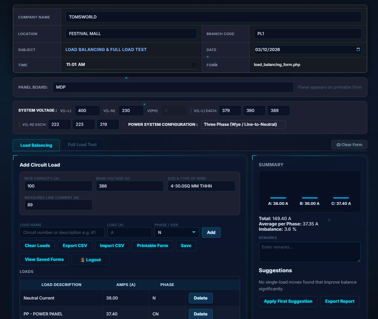Click Import CSV button
The height and width of the screenshot is (319, 378).
coord(112,246)
